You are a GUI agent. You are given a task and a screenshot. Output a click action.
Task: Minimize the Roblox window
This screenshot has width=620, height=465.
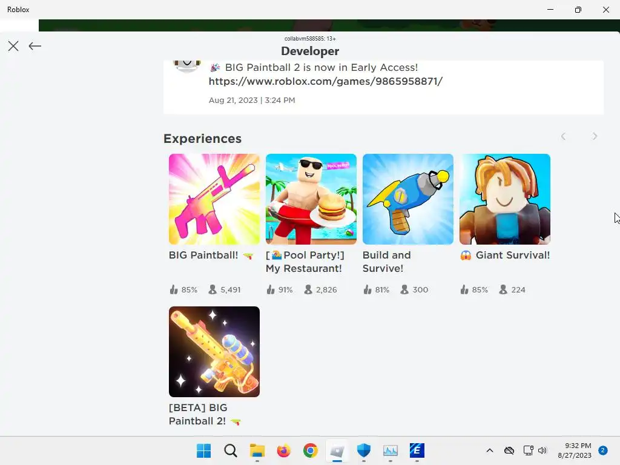[x=550, y=10]
